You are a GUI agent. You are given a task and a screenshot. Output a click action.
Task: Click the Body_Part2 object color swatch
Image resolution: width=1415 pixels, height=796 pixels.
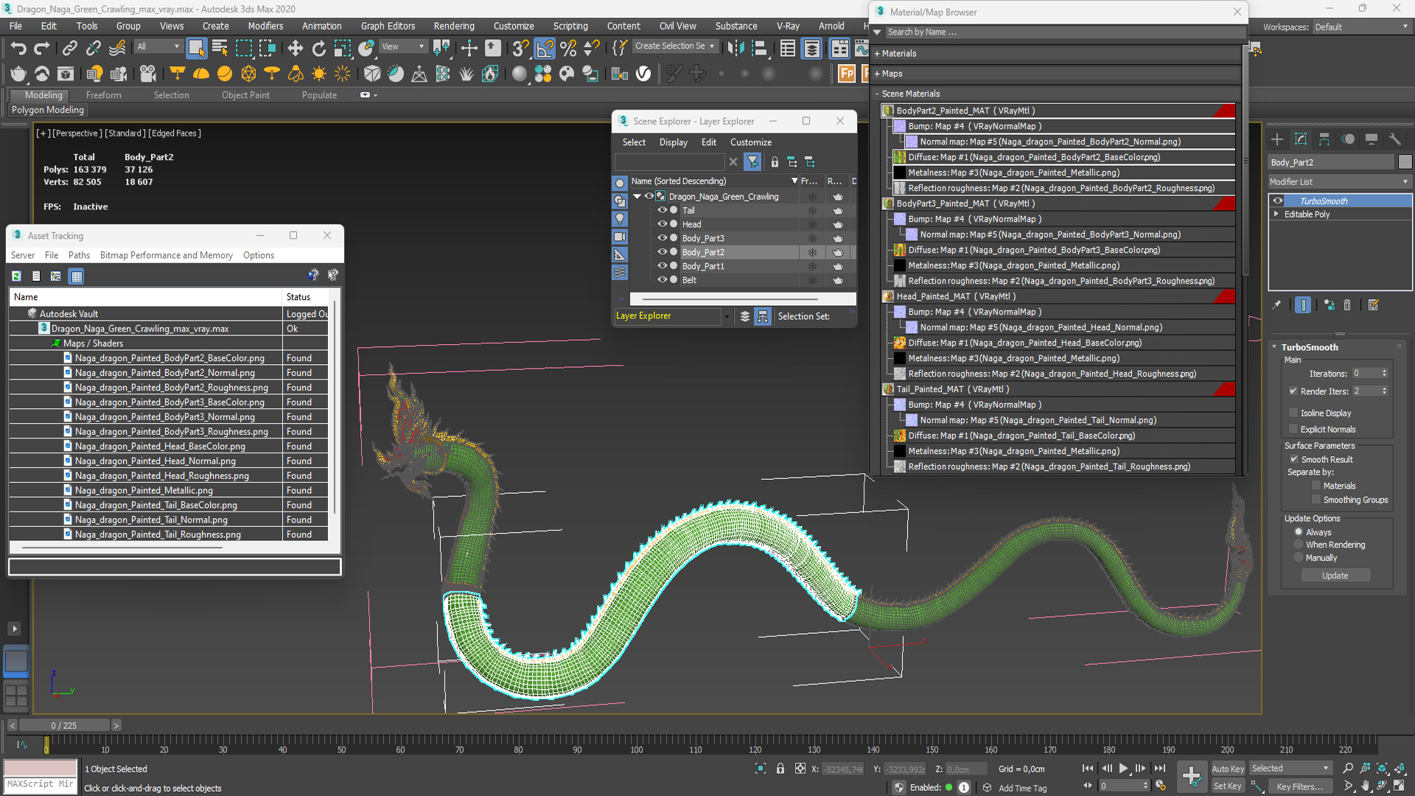click(x=1405, y=162)
